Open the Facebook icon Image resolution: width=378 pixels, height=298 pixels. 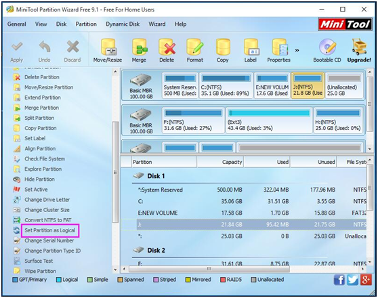tap(339, 280)
